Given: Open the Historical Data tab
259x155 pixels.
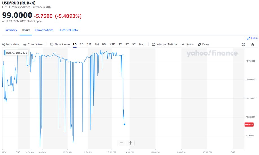Looking at the screenshot, I should pyautogui.click(x=68, y=30).
